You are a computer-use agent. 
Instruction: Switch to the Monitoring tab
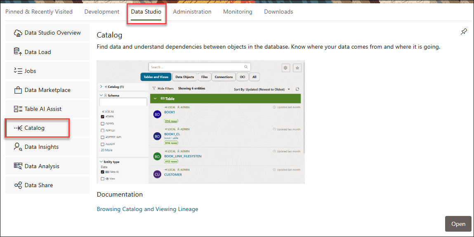pos(237,12)
